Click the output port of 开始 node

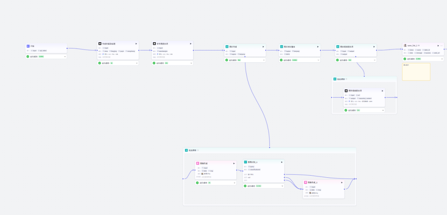tap(67, 48)
